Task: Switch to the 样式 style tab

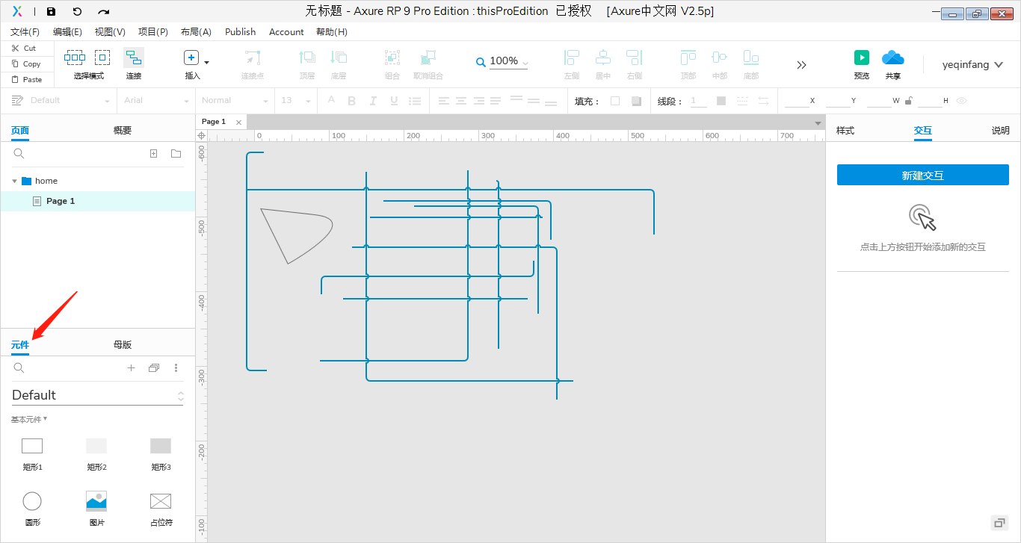Action: 845,130
